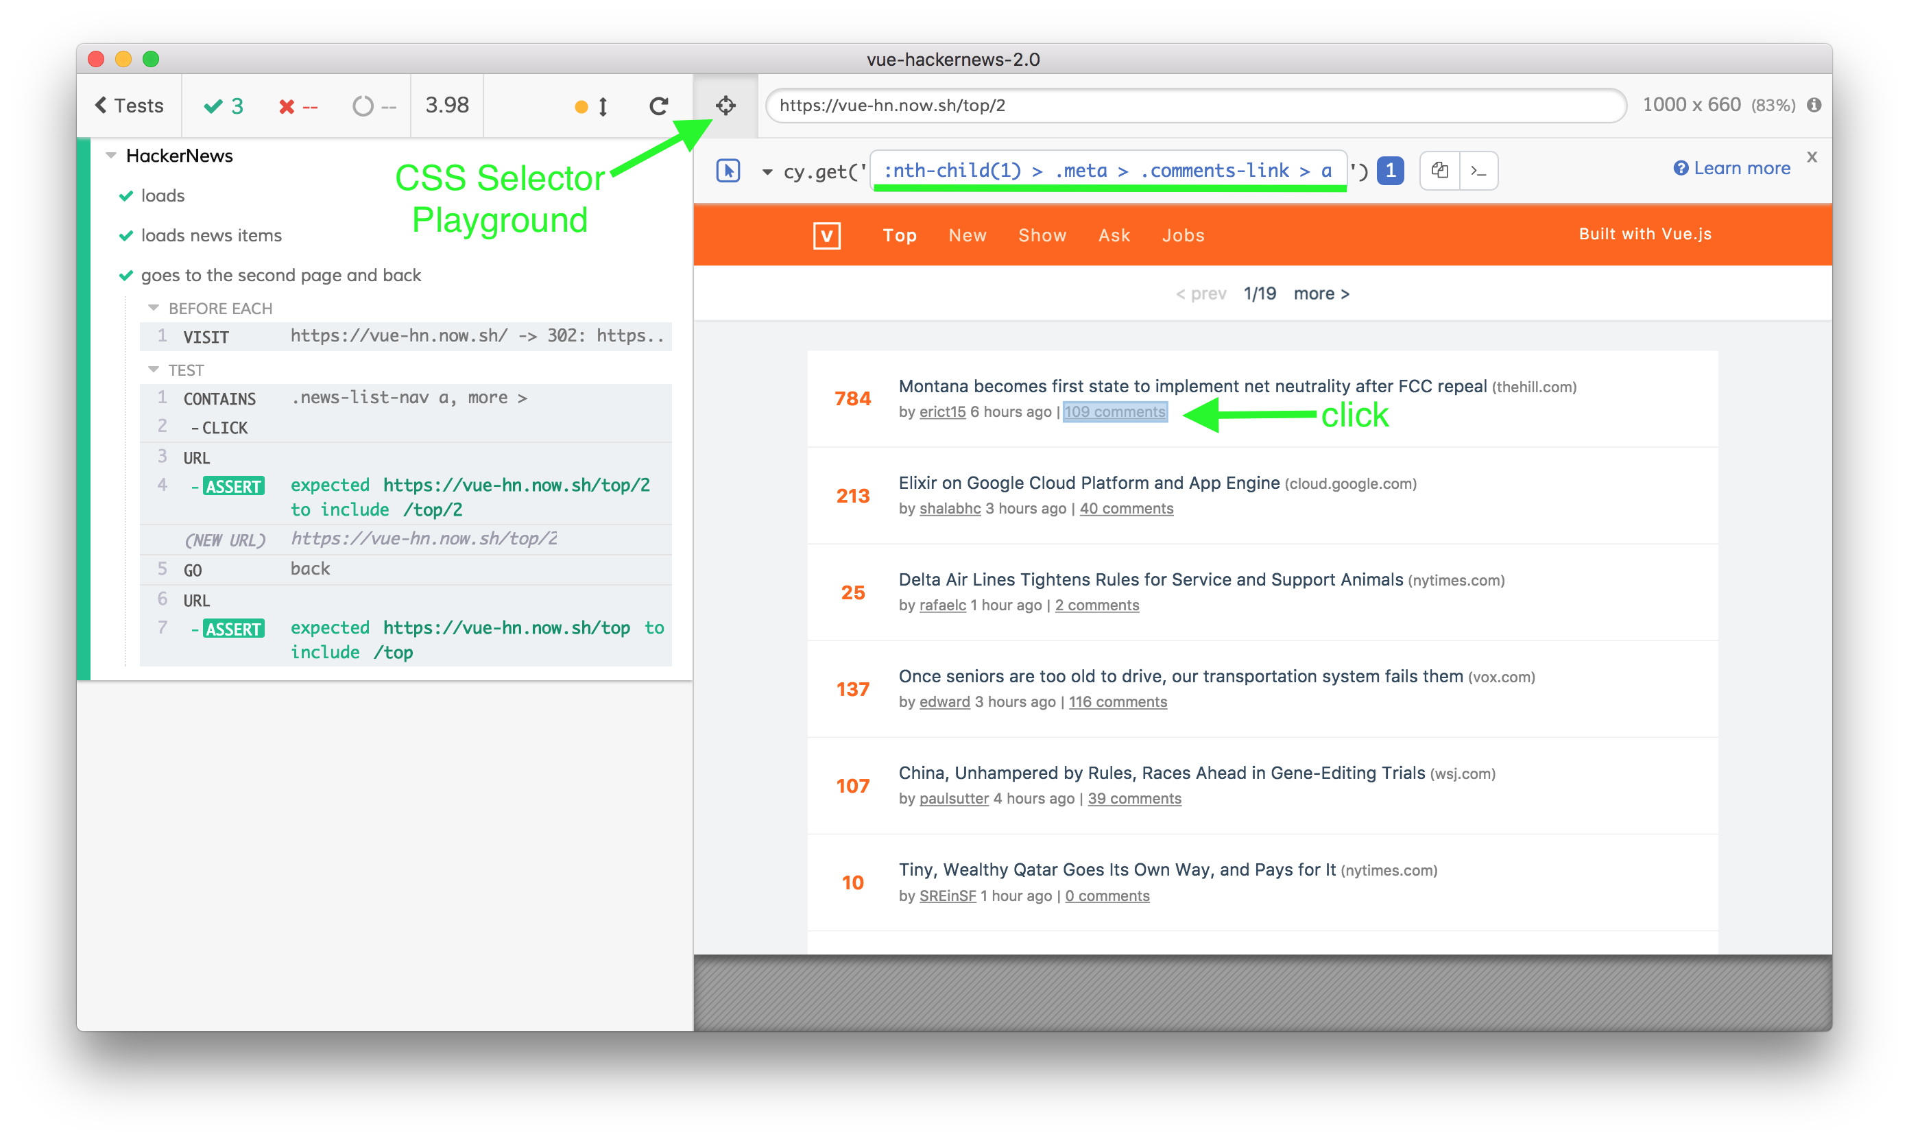Screen dimensions: 1909x1141
Task: Re-run the tests with the refresh icon
Action: 659,106
